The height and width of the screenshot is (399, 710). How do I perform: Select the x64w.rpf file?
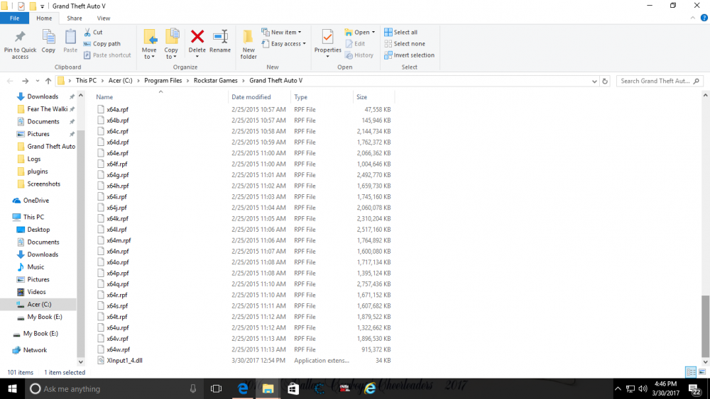pyautogui.click(x=118, y=349)
